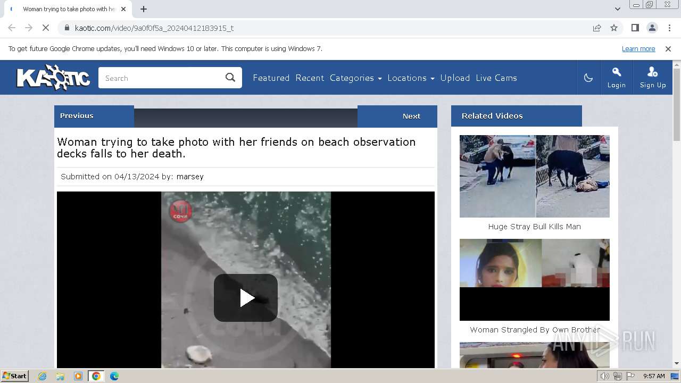Open a new browser tab

(144, 9)
